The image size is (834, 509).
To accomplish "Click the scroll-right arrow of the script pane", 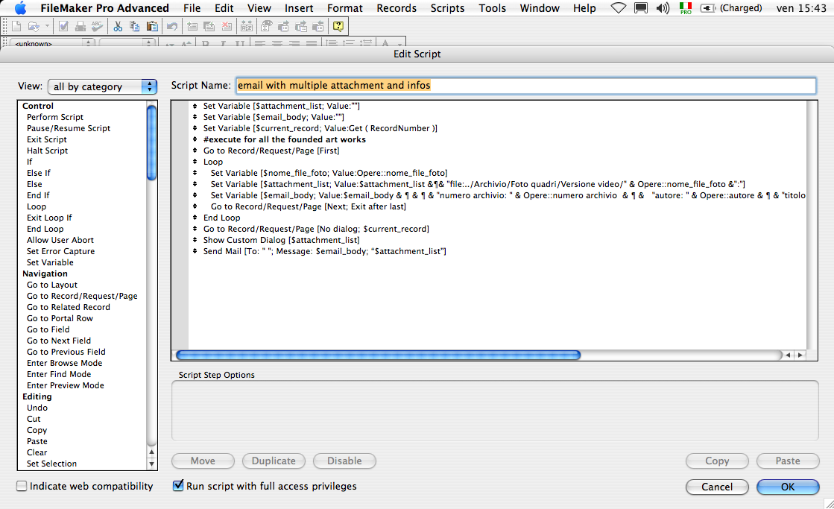I will pos(800,355).
